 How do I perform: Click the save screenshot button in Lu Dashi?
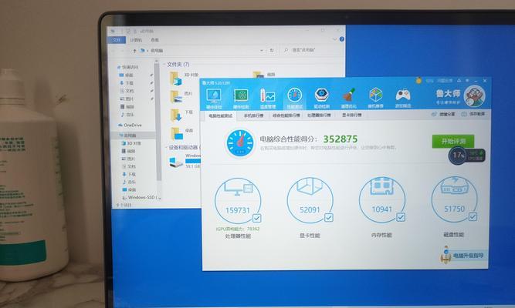[x=473, y=114]
